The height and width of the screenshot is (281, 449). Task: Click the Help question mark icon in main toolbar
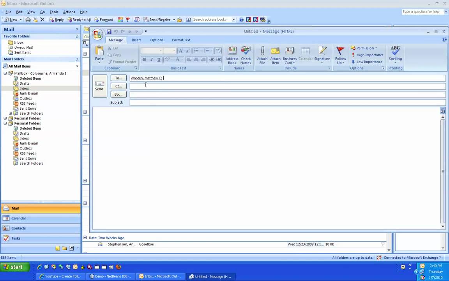tap(241, 20)
